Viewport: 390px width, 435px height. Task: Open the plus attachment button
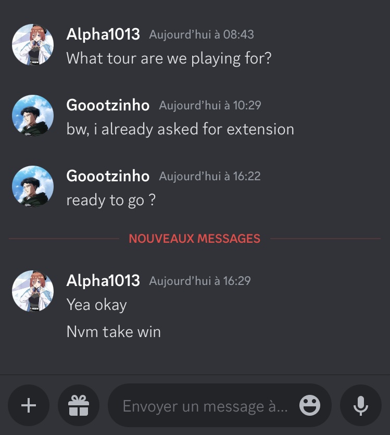(x=29, y=405)
